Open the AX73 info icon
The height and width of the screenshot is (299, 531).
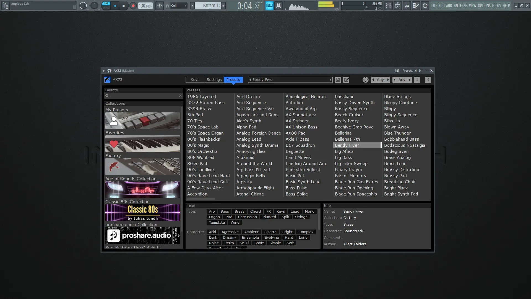(428, 80)
